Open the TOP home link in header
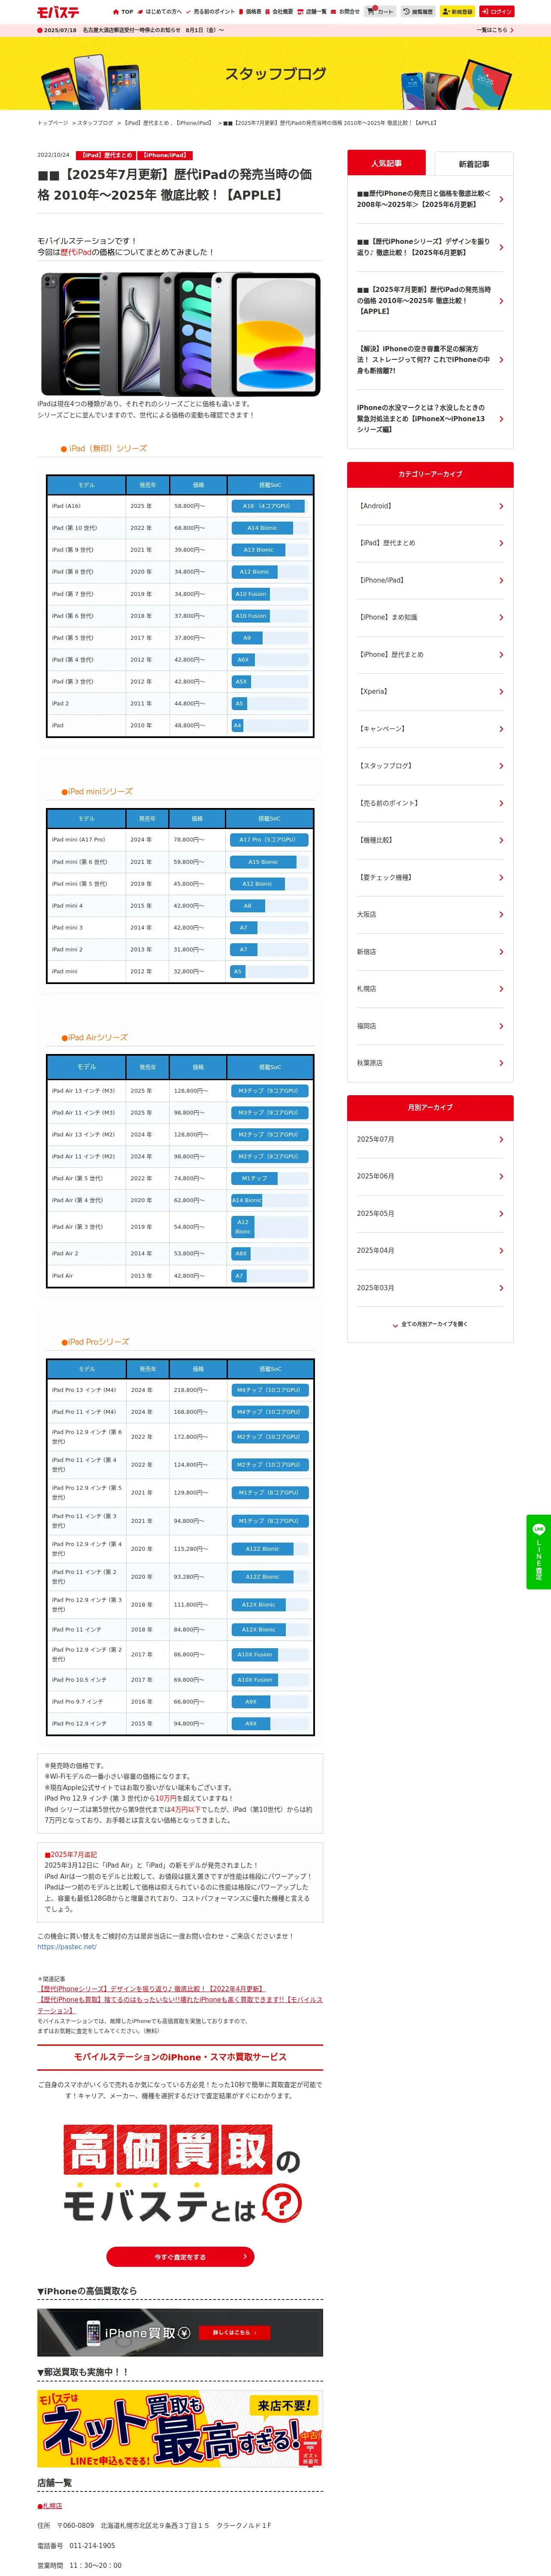The image size is (551, 2576). pyautogui.click(x=123, y=12)
